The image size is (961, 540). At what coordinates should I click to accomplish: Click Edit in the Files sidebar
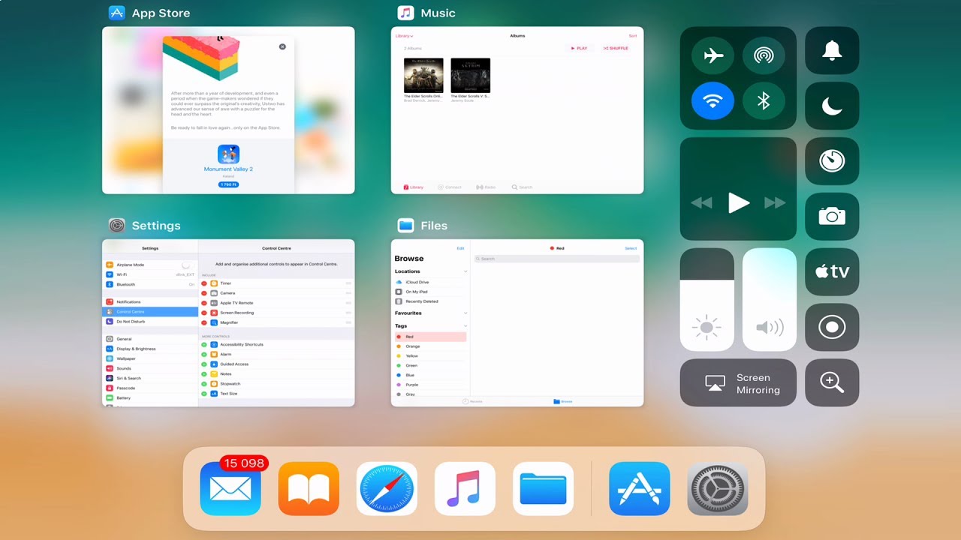coord(460,248)
